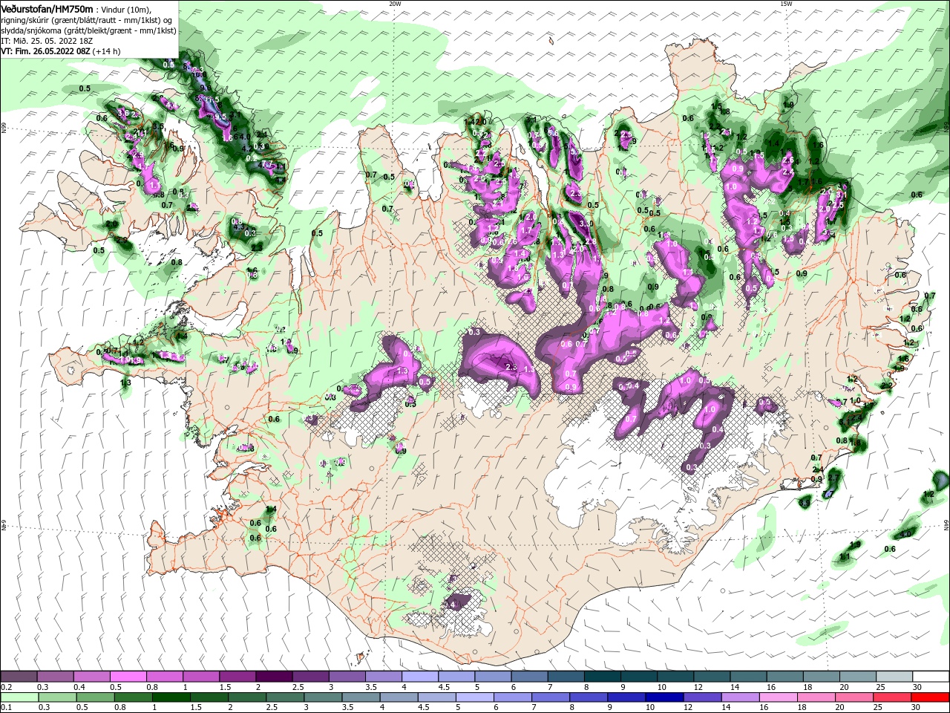
Task: Click the Veðurstofan/HM750m map title
Action: (47, 8)
